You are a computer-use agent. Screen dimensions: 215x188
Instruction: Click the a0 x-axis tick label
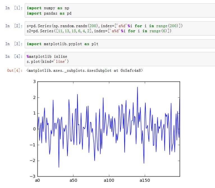(38, 180)
